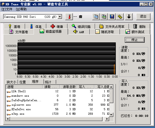The width and height of the screenshot is (155, 128).
Task: Select the SafeDogUpdateCen... row
Action: tap(57, 100)
